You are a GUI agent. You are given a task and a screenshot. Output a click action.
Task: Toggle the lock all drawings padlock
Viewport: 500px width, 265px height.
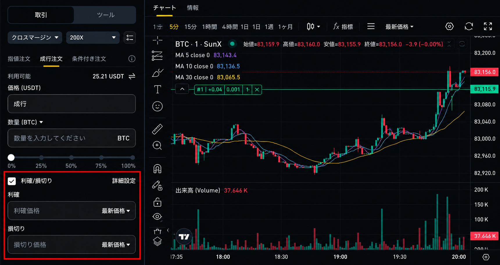point(157,202)
